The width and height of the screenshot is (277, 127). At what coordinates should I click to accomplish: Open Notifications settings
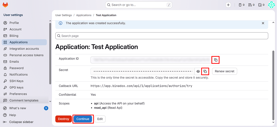[24, 74]
